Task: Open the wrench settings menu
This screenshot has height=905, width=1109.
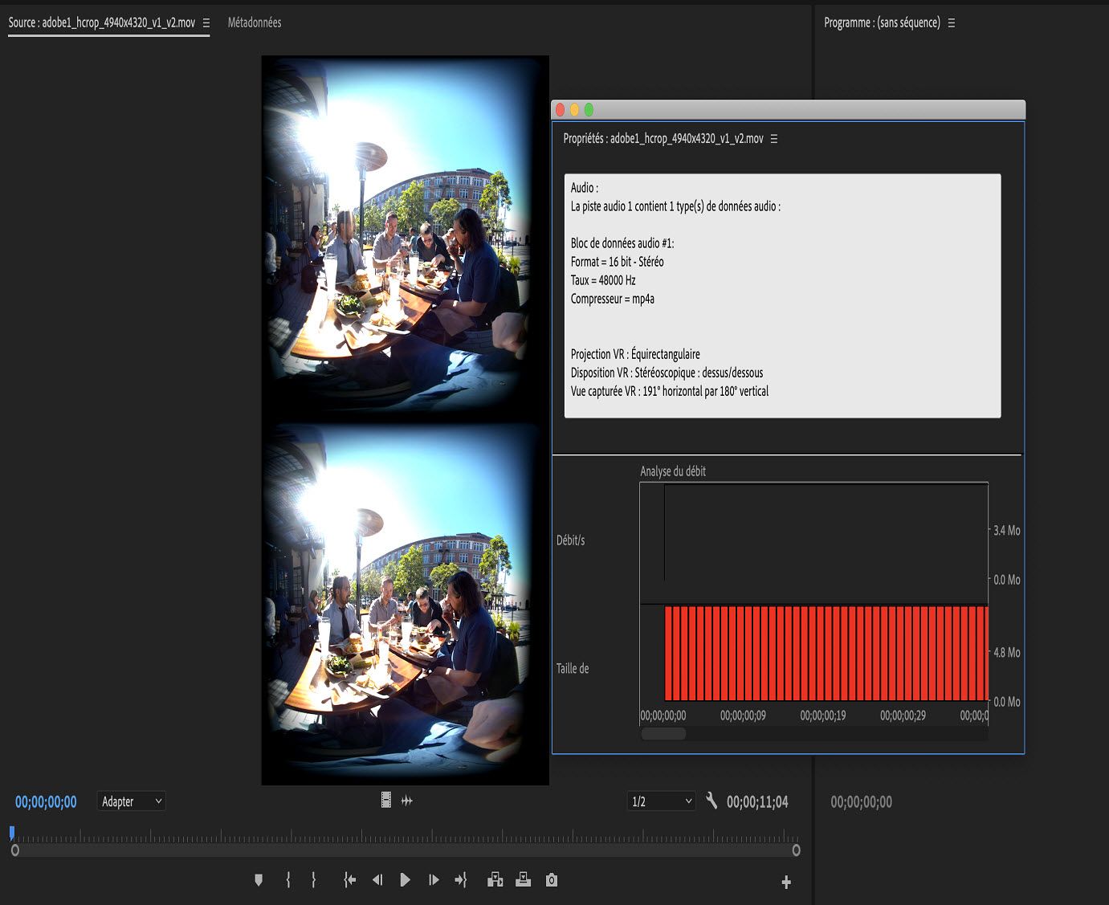Action: [711, 801]
